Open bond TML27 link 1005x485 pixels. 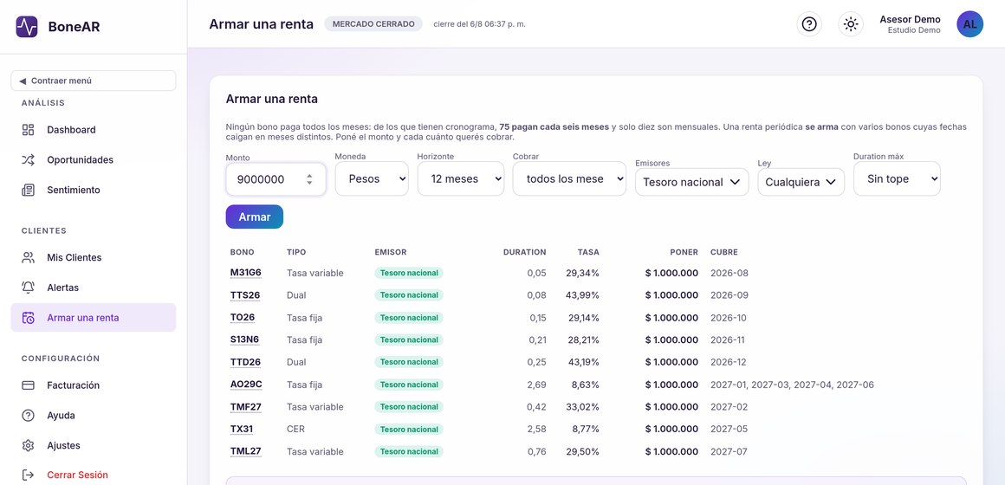[x=245, y=452]
